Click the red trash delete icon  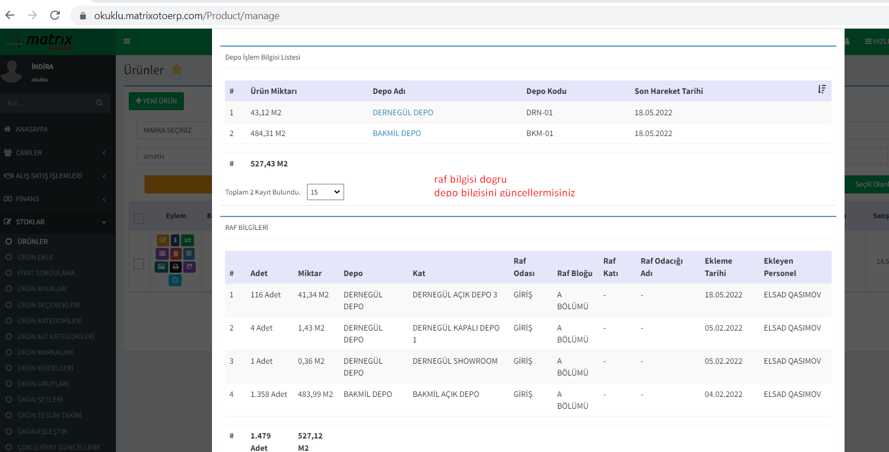tap(176, 254)
